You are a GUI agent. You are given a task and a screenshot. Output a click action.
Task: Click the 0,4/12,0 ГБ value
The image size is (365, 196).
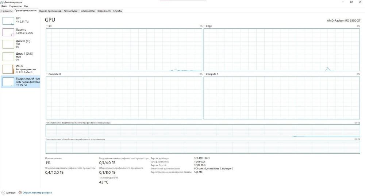click(x=54, y=173)
